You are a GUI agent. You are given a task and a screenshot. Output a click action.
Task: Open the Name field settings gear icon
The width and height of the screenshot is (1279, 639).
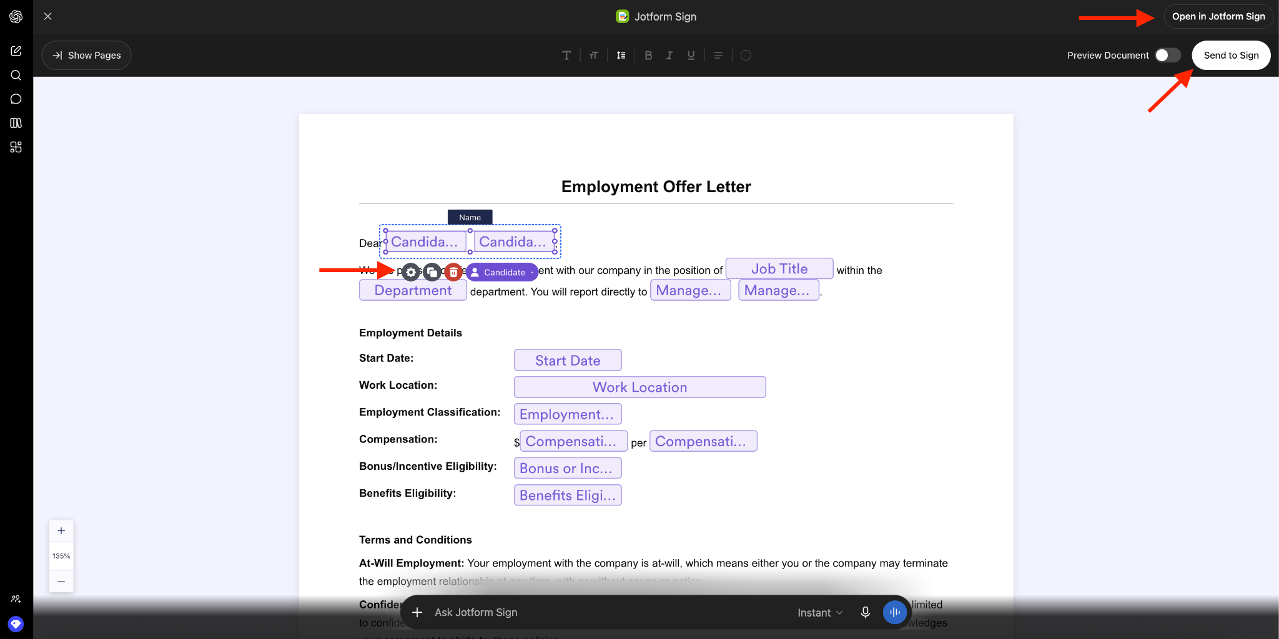(x=411, y=272)
